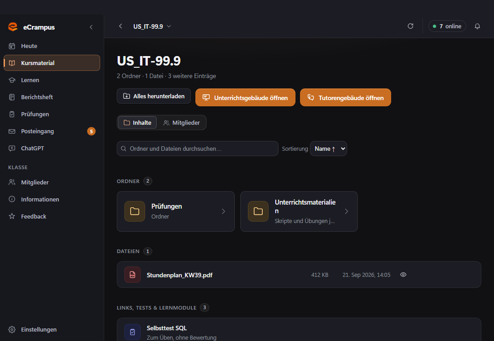Open the Selbsttest SQL entry
This screenshot has width=494, height=341.
point(299,330)
